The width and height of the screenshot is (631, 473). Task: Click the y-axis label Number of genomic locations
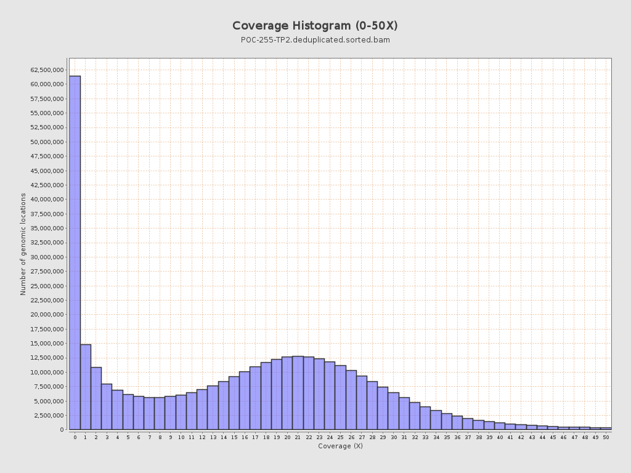23,244
